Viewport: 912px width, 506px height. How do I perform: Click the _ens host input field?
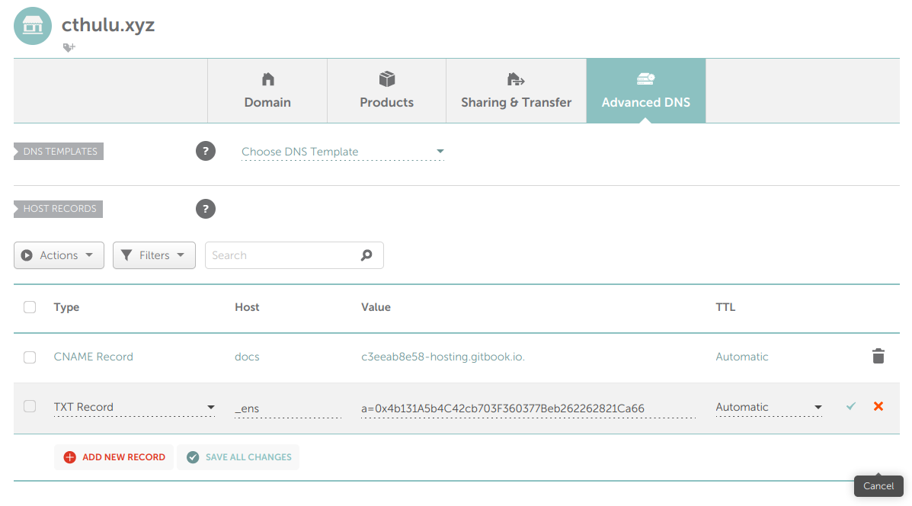pos(287,408)
